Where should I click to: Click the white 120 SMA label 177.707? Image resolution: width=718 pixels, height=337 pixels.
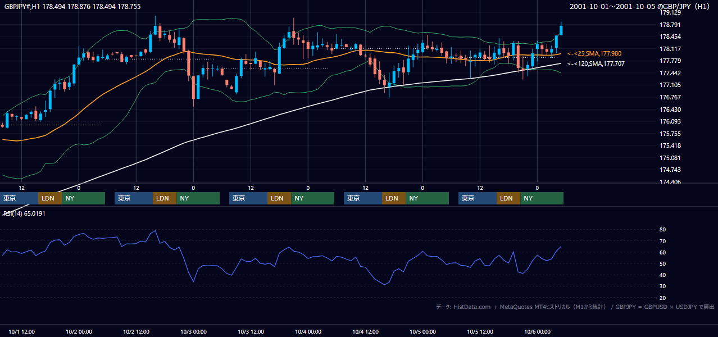pos(596,63)
